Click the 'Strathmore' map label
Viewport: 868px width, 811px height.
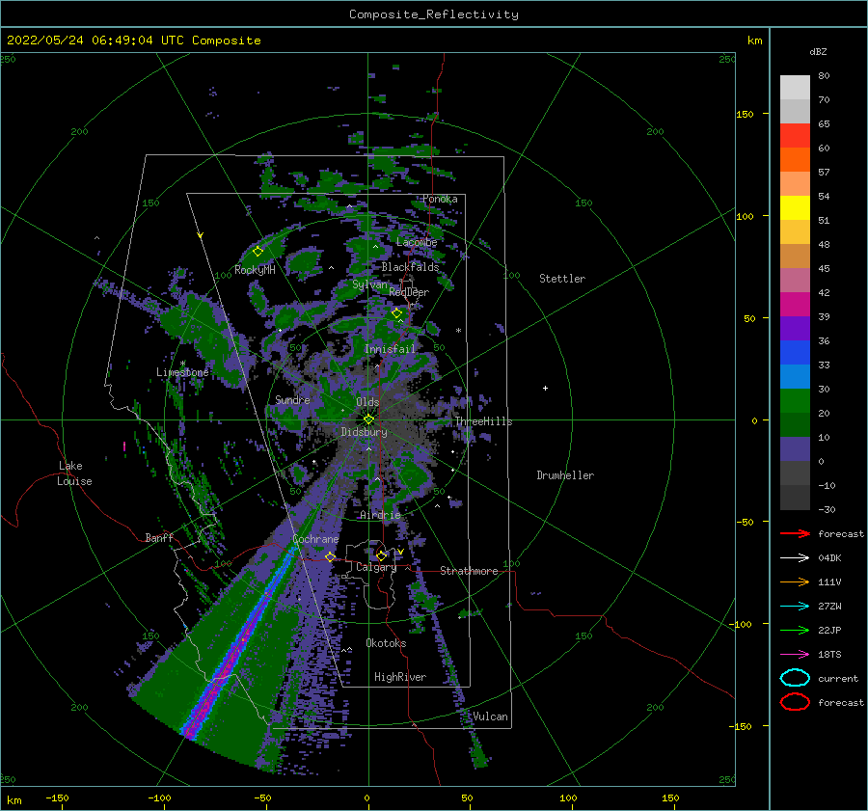pyautogui.click(x=469, y=571)
